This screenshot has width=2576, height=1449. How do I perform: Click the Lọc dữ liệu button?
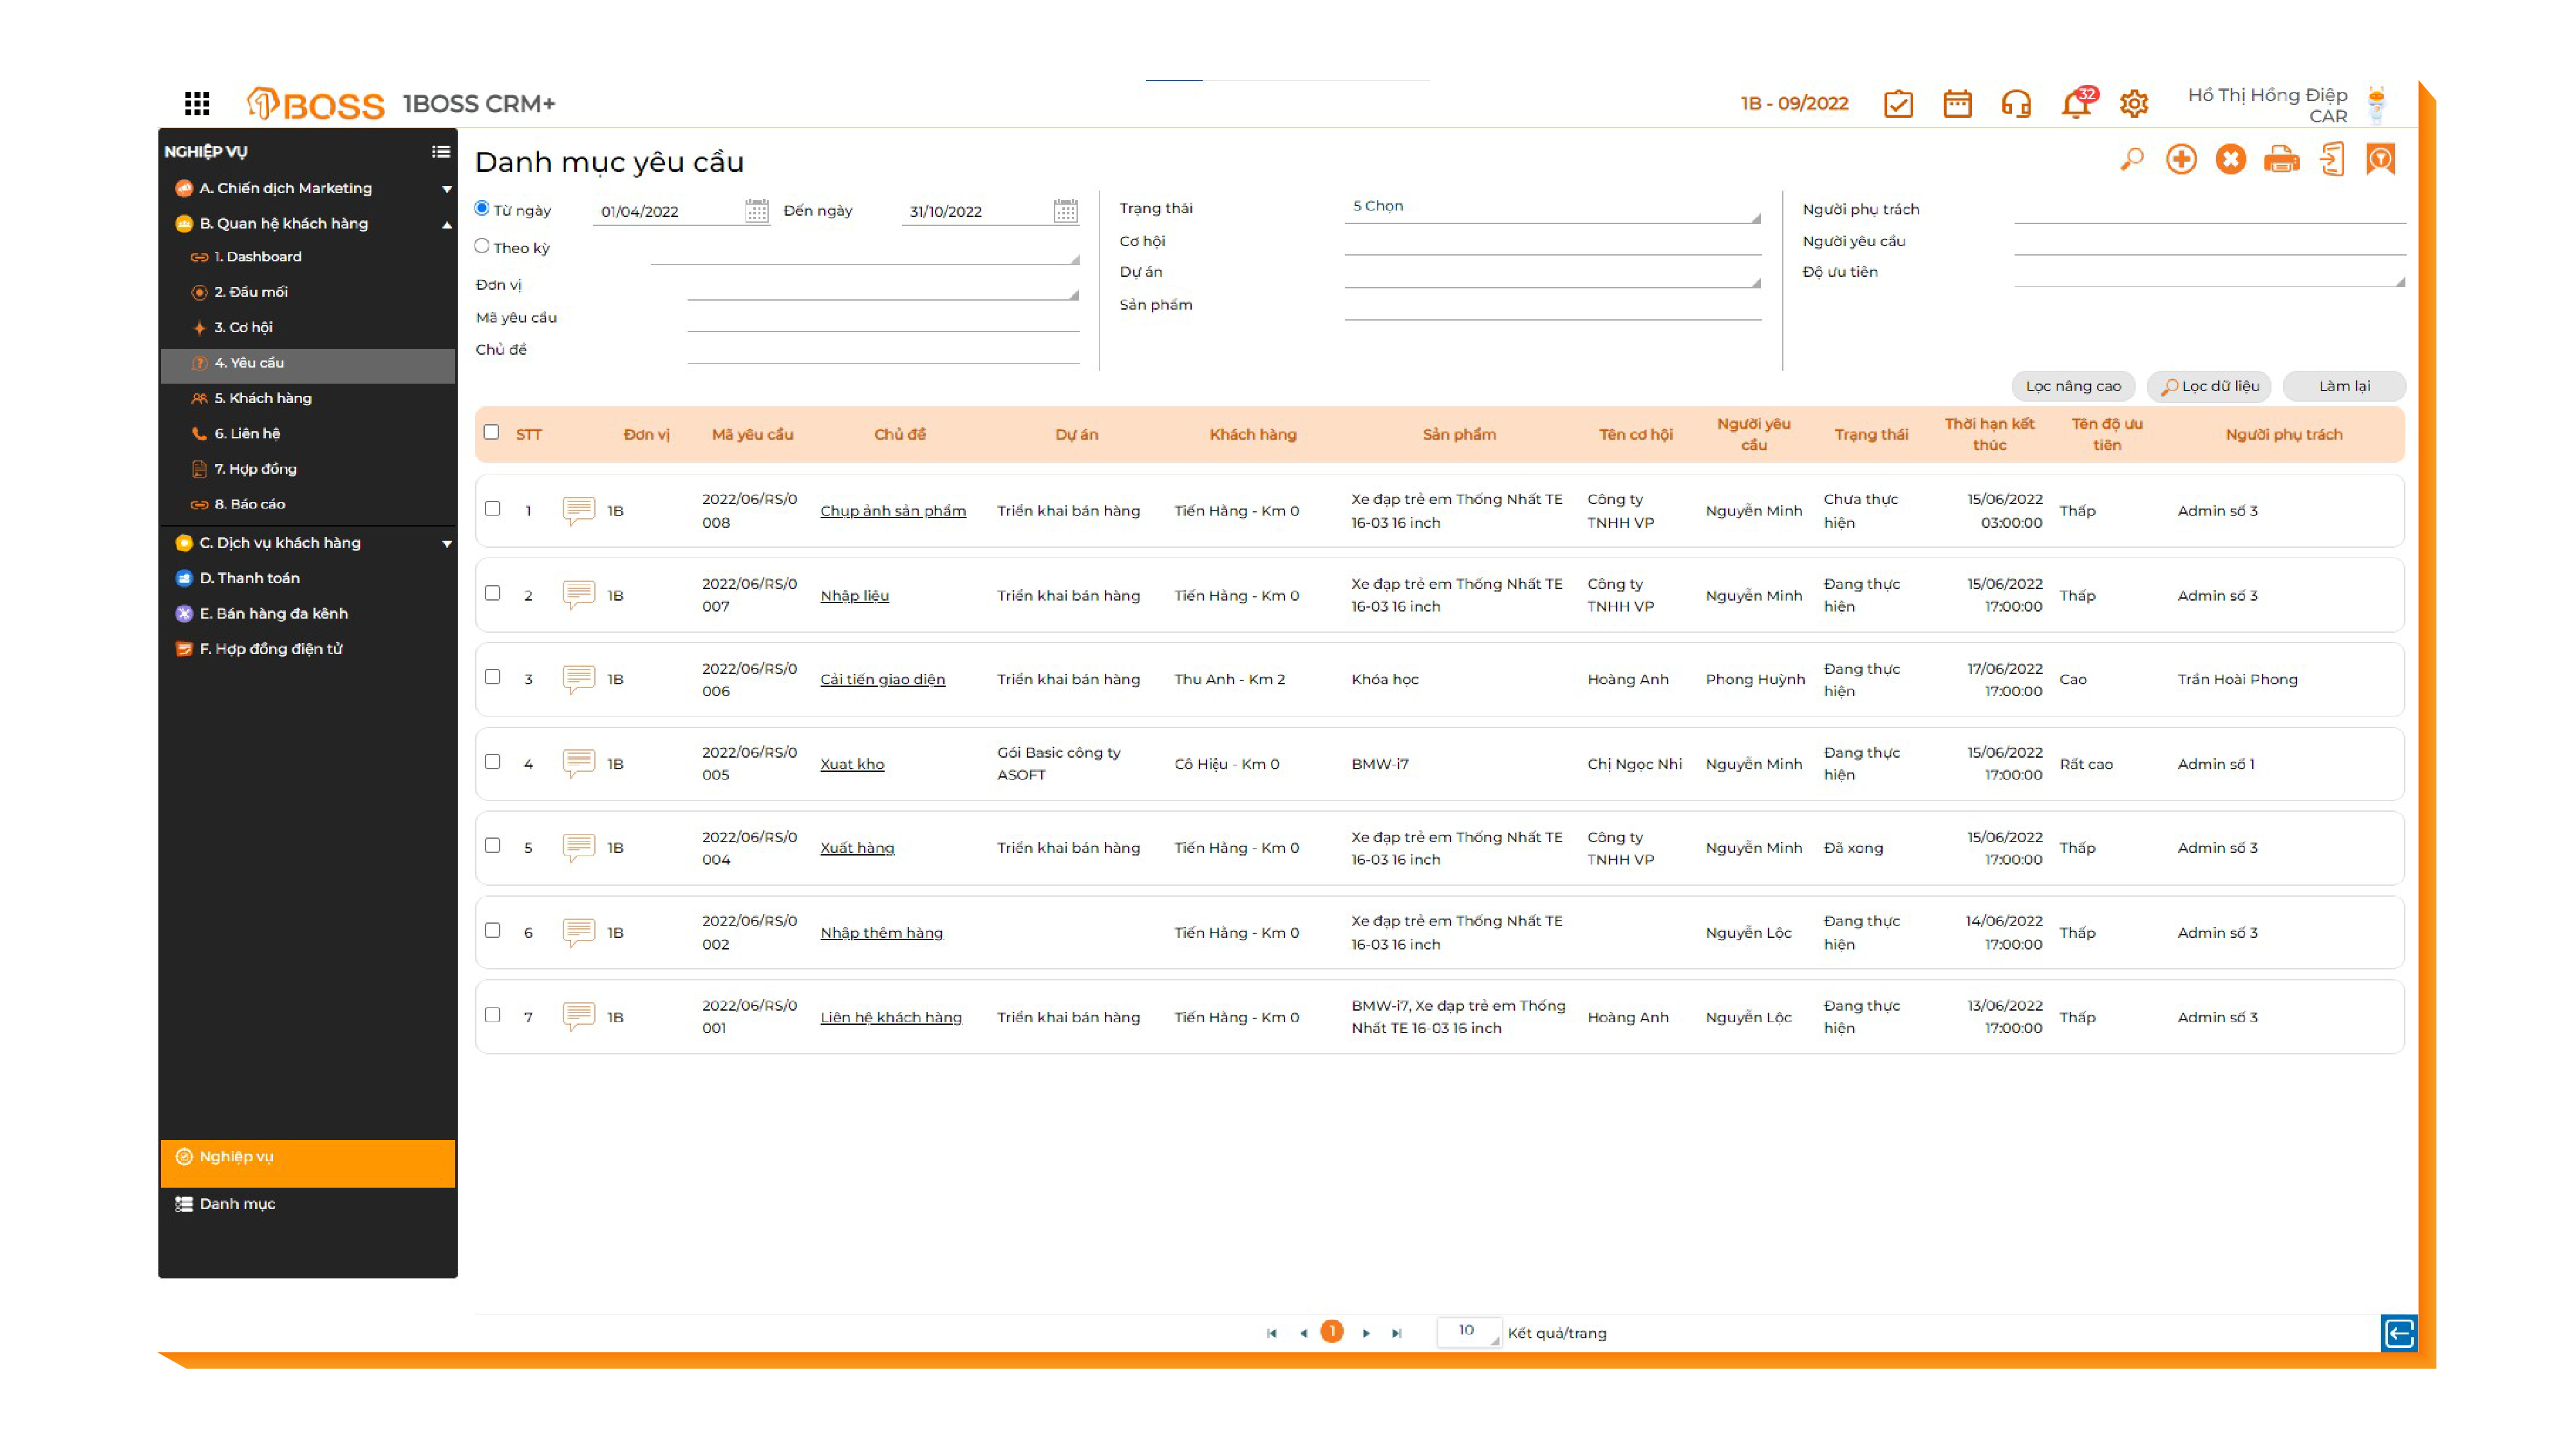pos(2210,386)
